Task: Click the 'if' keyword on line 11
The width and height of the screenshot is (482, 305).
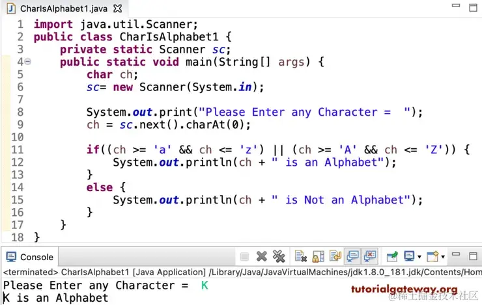Action: [x=93, y=150]
